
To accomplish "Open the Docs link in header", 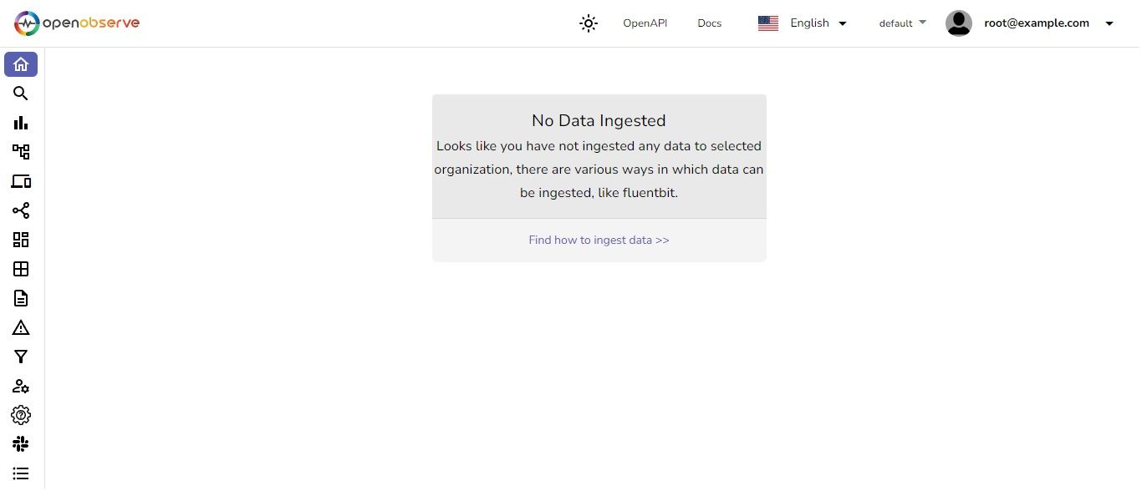I will [709, 23].
